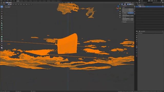Click the outliner filter button
This screenshot has width=164, height=92.
161,3
